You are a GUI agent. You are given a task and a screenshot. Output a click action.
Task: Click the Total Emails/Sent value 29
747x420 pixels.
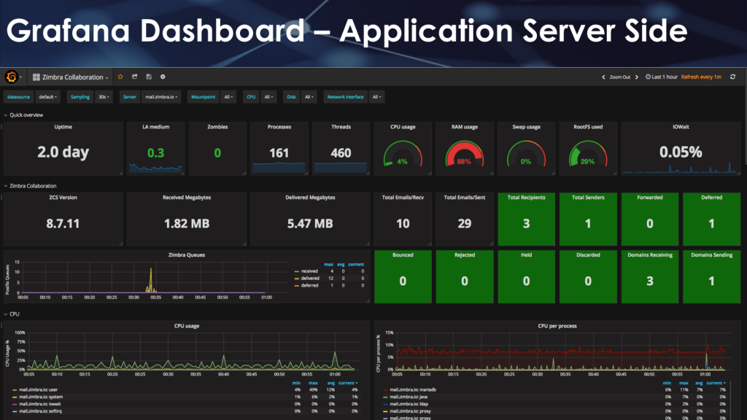(465, 223)
